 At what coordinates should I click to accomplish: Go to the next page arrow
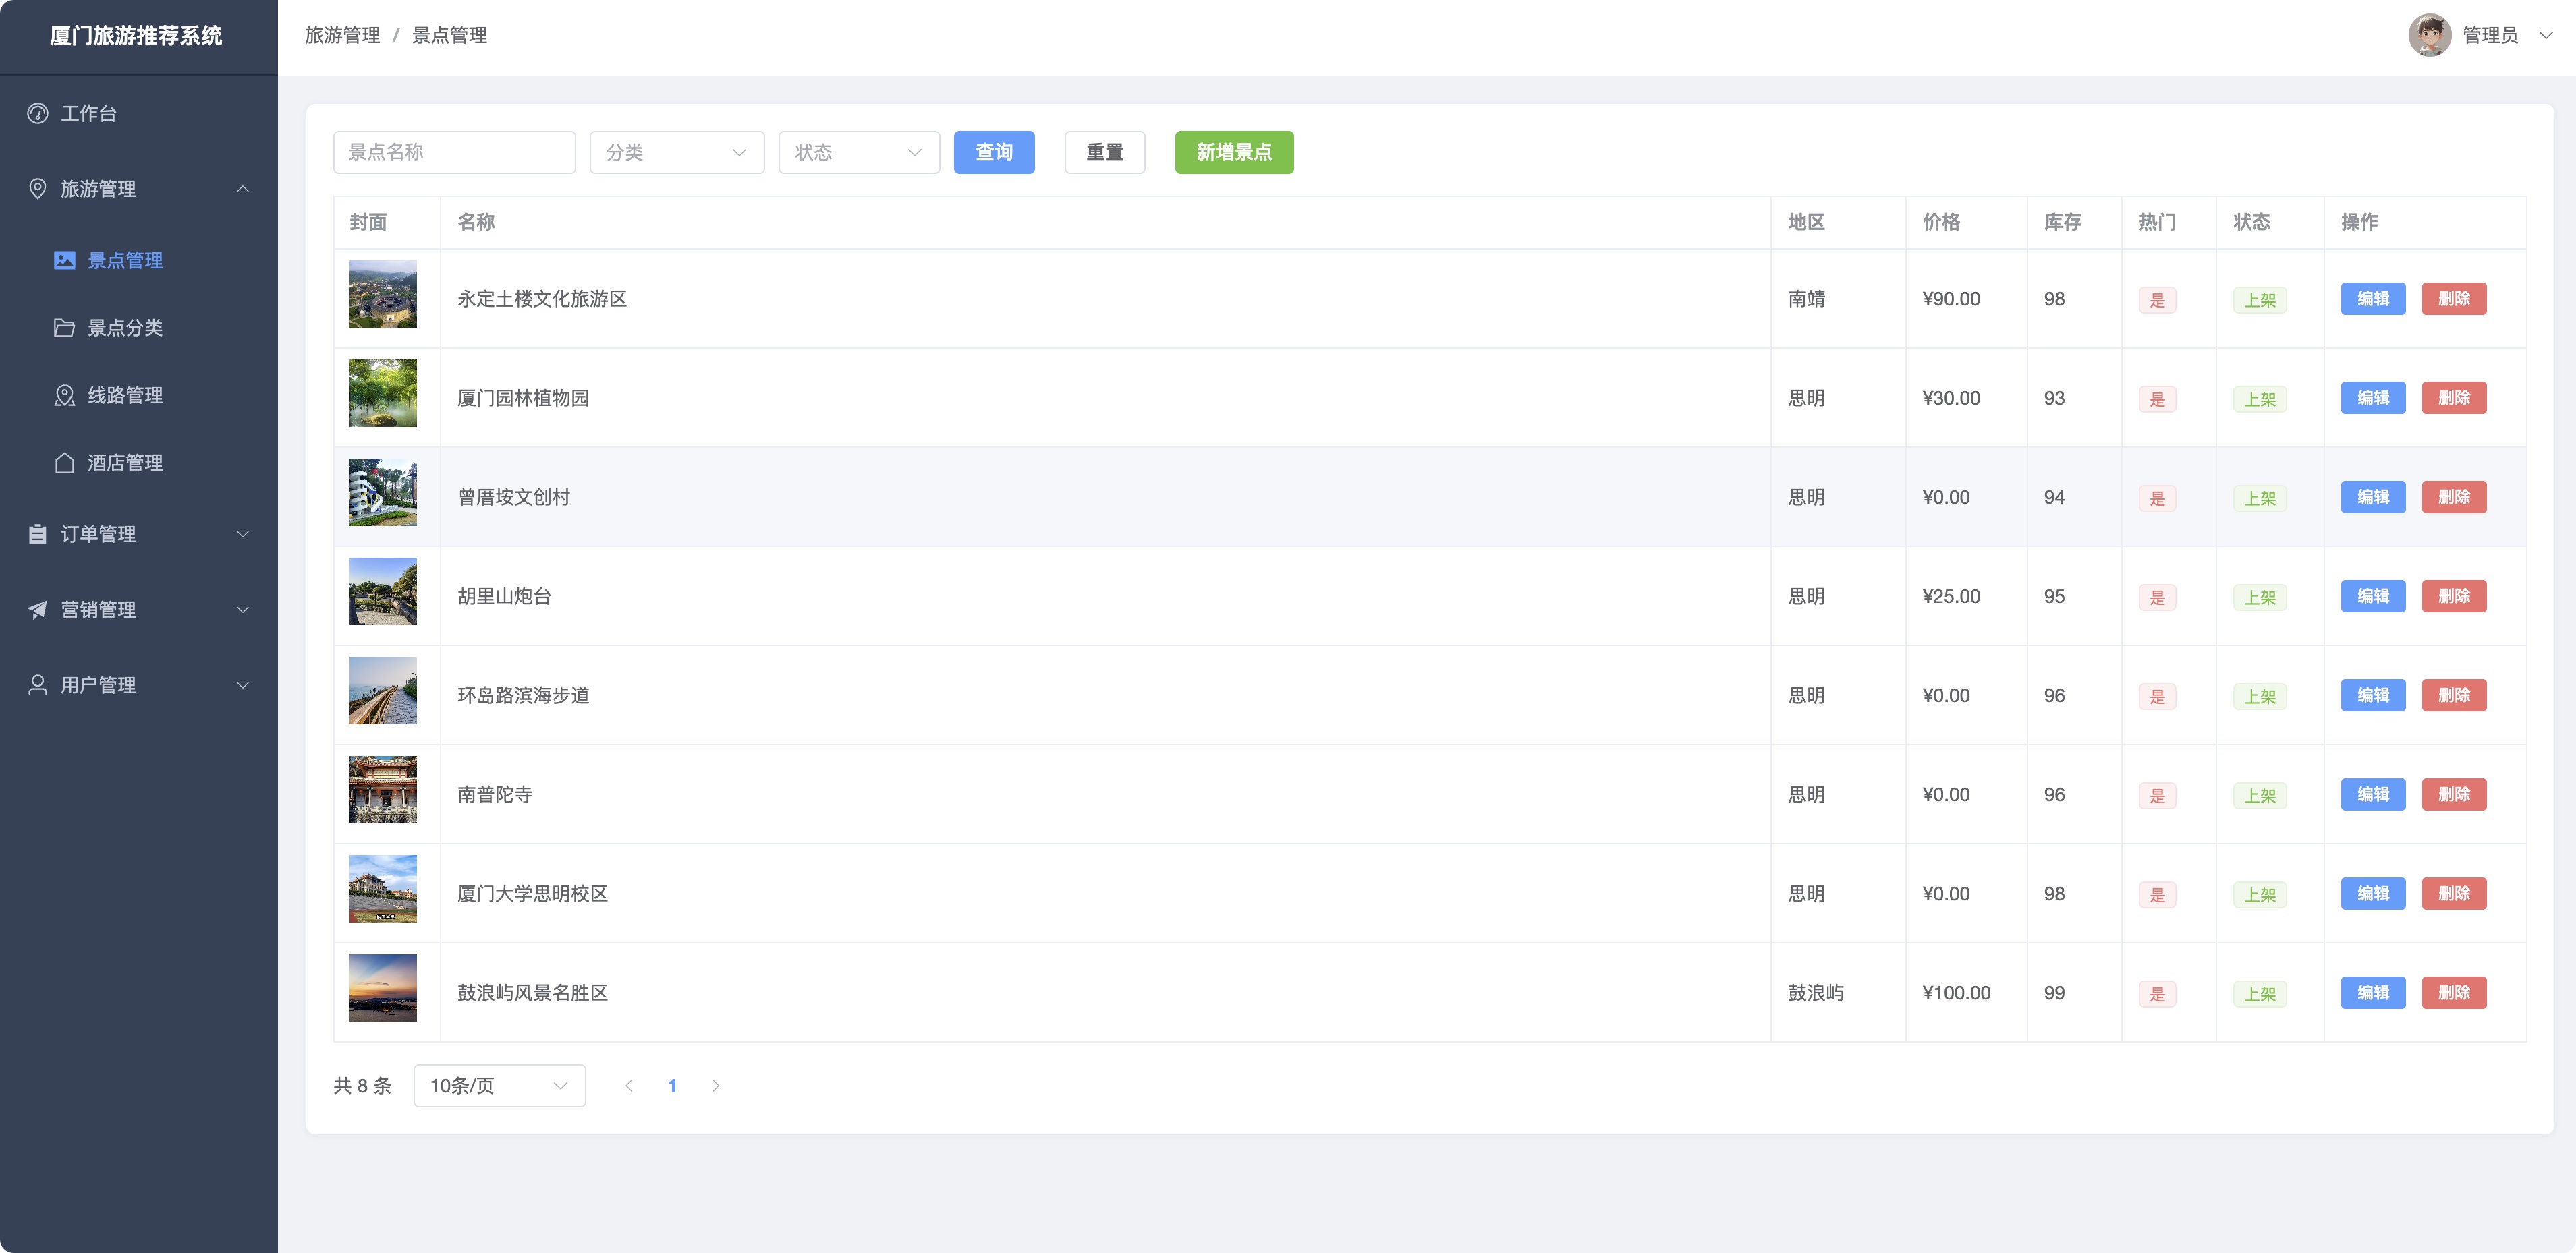(716, 1086)
